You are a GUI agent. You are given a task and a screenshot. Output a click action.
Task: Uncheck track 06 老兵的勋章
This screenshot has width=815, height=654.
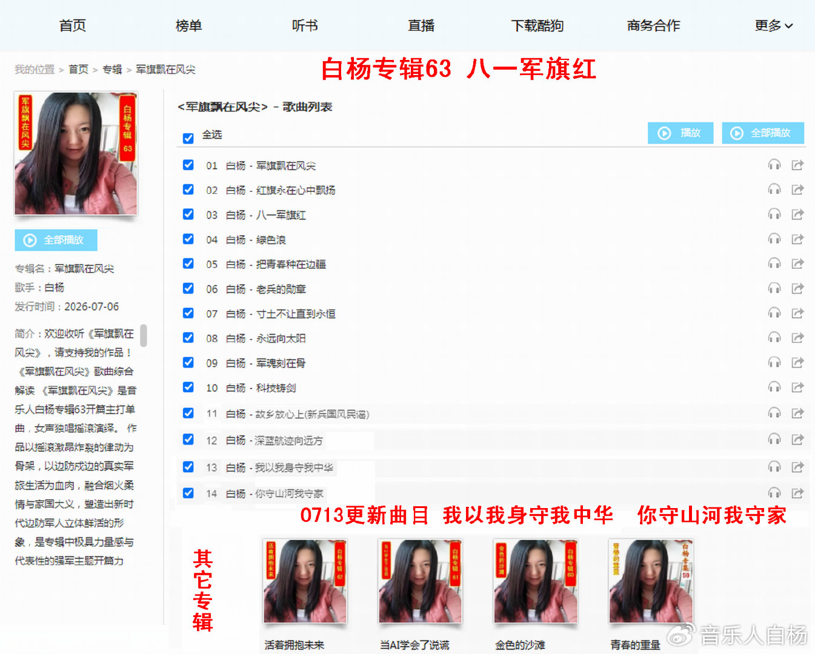(x=188, y=288)
